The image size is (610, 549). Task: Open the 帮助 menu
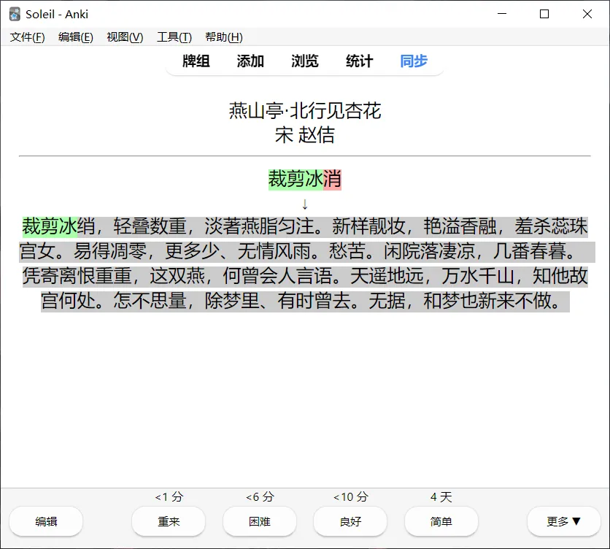[223, 37]
